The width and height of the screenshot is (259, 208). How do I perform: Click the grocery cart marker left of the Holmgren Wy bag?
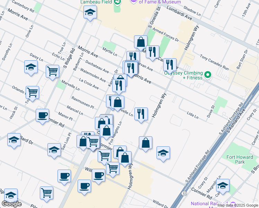coord(104,157)
